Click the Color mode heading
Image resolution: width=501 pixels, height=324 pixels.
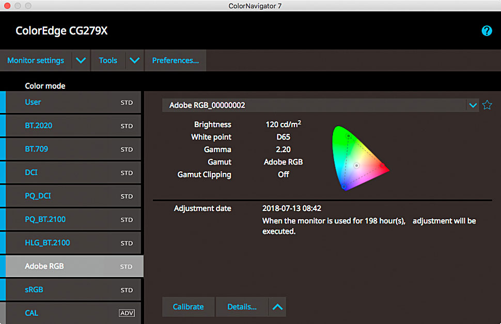point(45,86)
